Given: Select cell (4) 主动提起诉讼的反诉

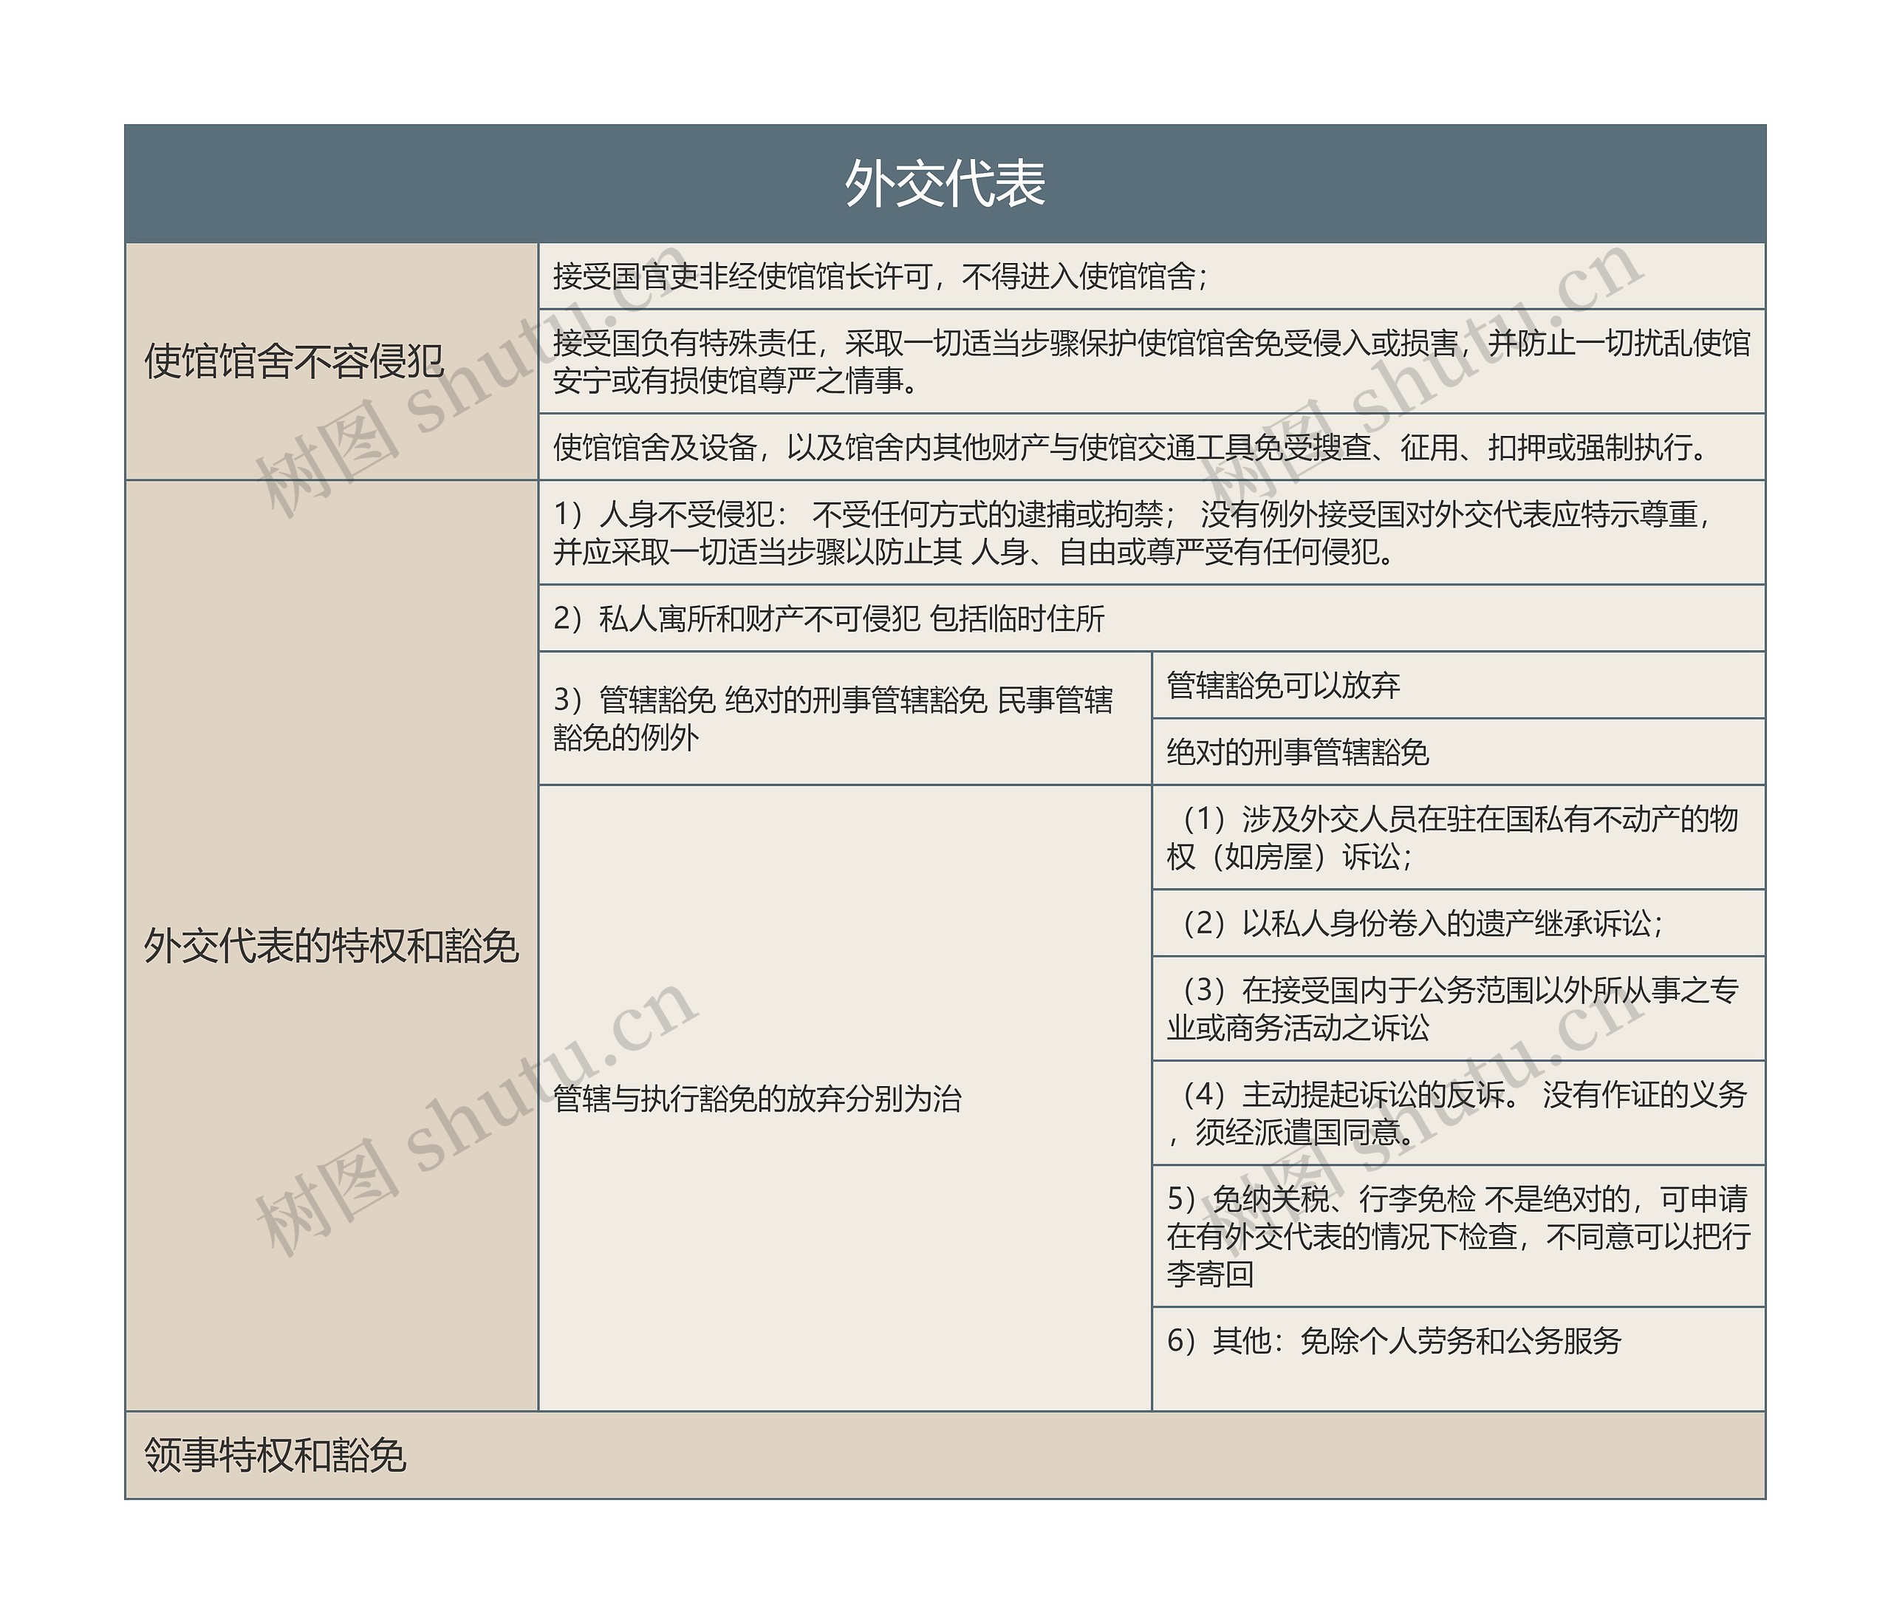Looking at the screenshot, I should tap(1458, 1113).
